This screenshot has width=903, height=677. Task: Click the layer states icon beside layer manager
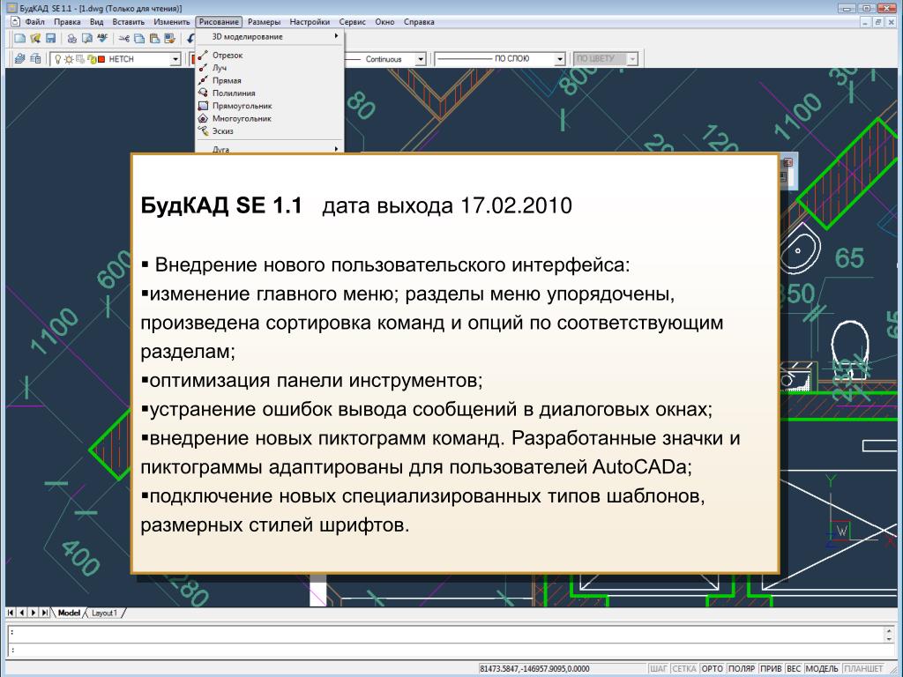coord(35,59)
